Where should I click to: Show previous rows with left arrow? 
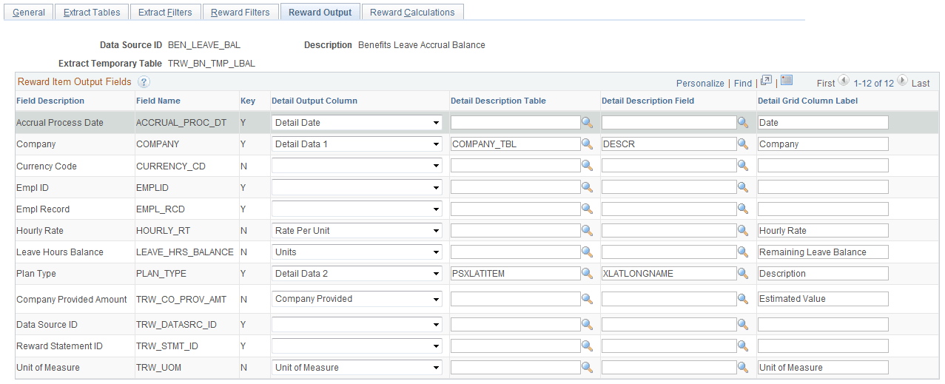(844, 81)
